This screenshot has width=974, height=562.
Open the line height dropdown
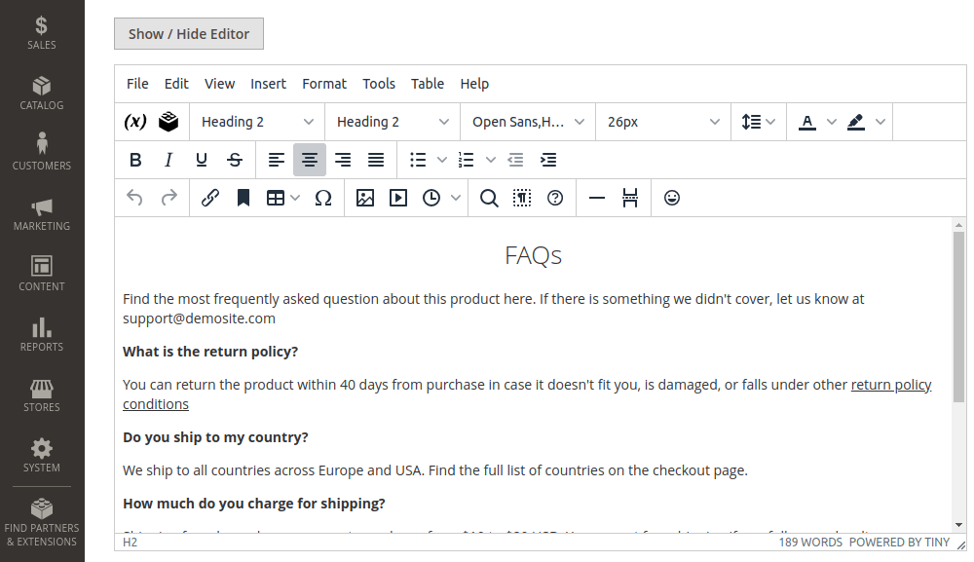(x=758, y=122)
